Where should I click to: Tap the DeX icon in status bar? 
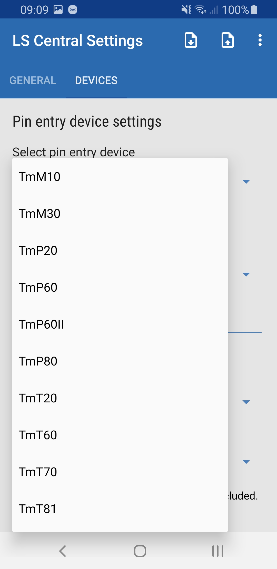coord(73,10)
